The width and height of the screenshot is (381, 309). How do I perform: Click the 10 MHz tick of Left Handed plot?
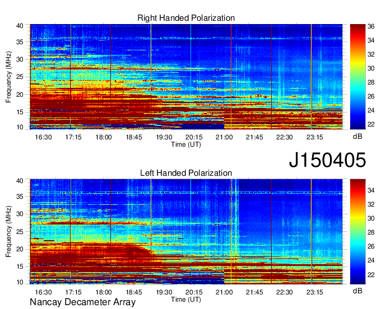[x=20, y=282]
